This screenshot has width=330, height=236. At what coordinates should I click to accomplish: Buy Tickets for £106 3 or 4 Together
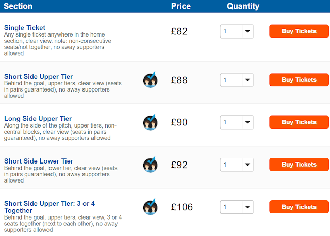(299, 207)
